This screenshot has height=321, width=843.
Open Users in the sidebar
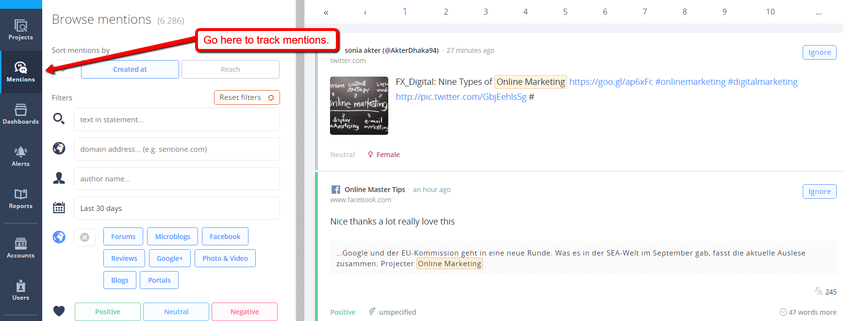pyautogui.click(x=20, y=290)
